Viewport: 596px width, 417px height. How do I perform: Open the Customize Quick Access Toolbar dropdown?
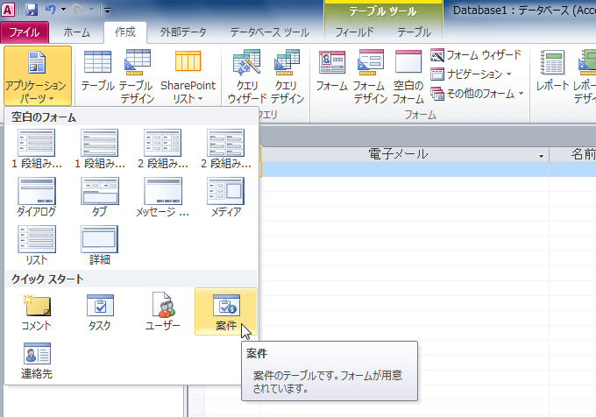tap(107, 11)
